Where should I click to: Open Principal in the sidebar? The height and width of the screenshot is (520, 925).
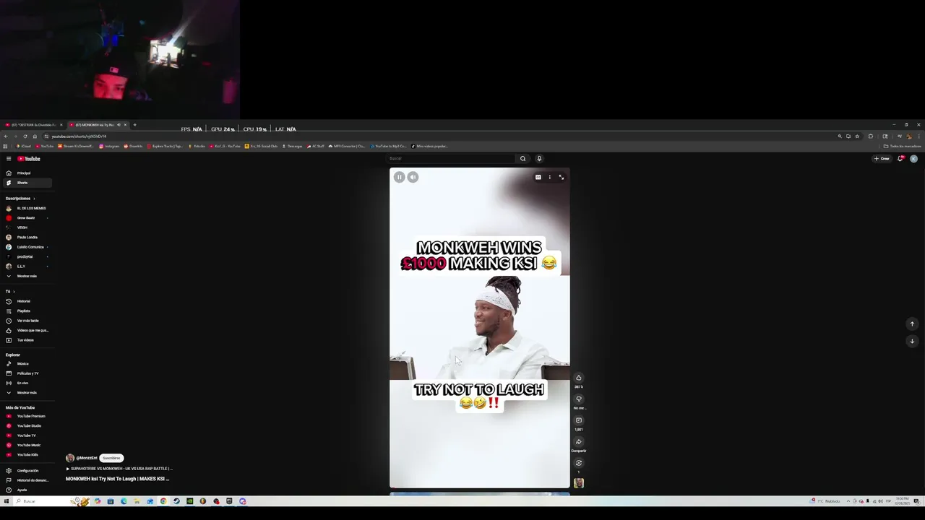point(26,173)
